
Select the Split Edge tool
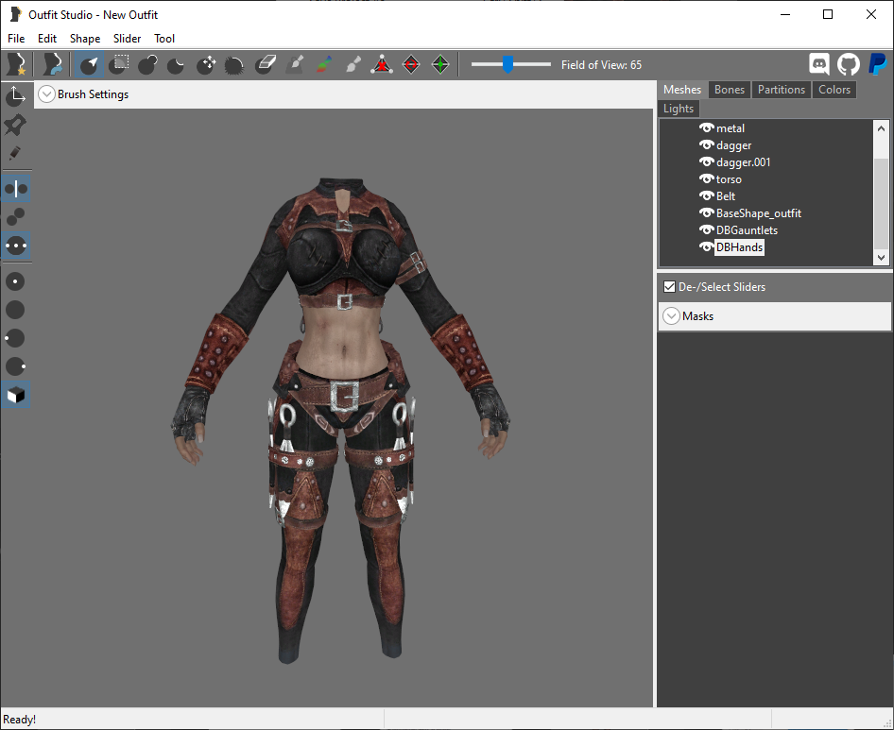[440, 64]
